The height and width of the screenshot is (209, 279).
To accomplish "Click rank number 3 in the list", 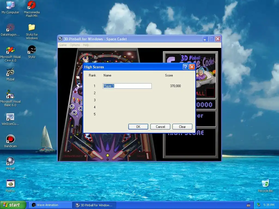I will coord(95,100).
